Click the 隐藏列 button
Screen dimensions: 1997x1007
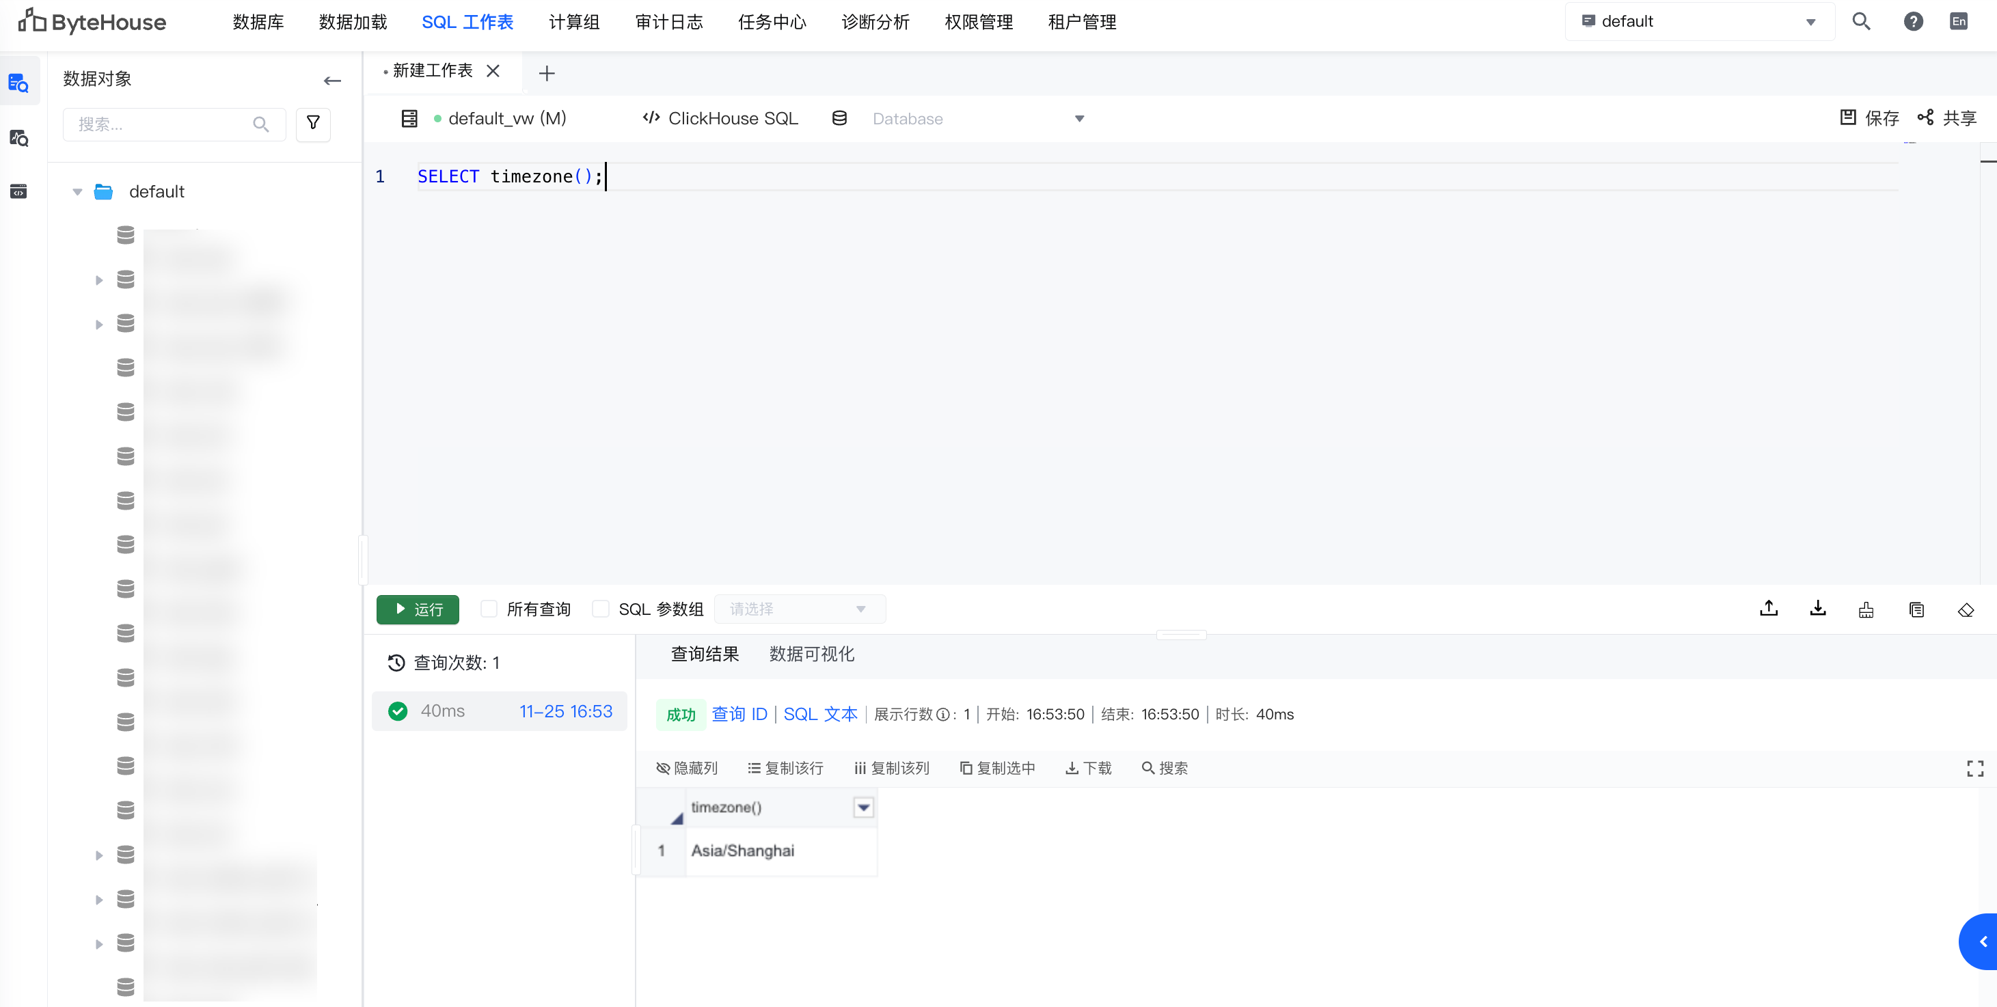[687, 767]
